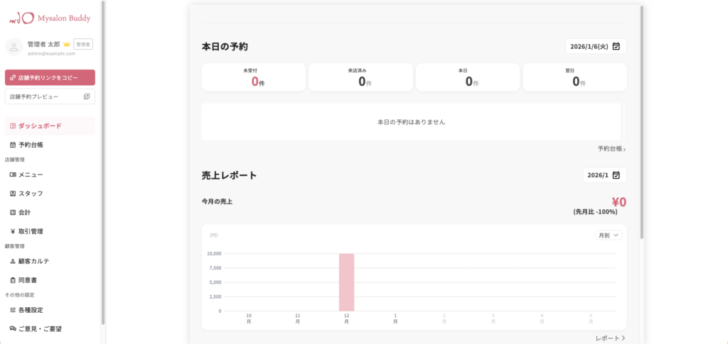Open calendar icon next to 2026/1/6(火)
This screenshot has height=344, width=728.
coord(616,47)
